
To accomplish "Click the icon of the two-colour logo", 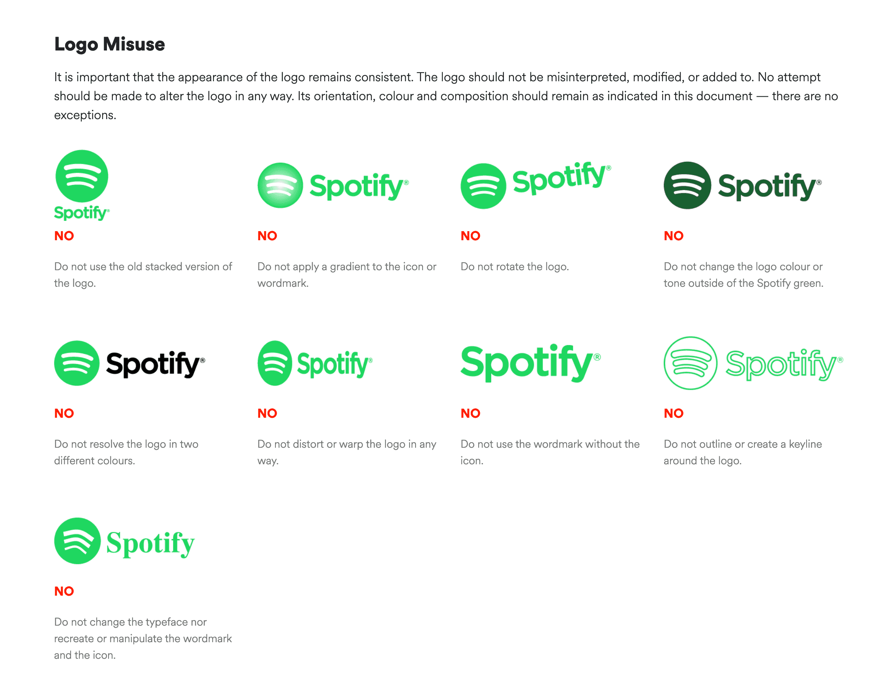I will pos(77,363).
